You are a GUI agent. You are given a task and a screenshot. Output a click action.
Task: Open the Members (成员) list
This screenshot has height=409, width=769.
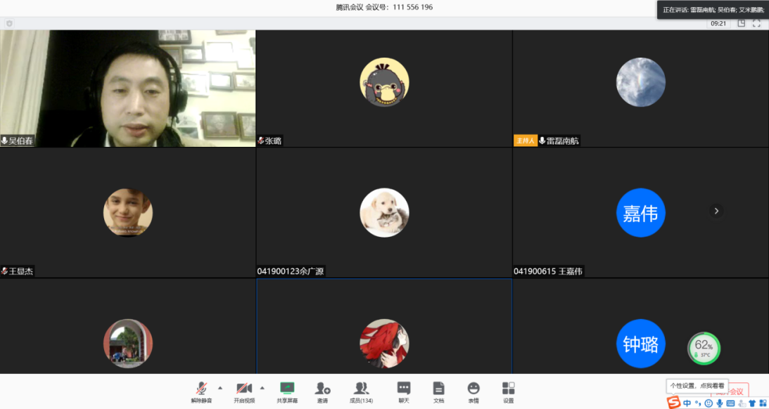(x=361, y=391)
